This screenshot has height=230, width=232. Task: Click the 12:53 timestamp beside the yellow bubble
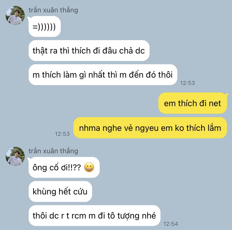[x=62, y=134]
